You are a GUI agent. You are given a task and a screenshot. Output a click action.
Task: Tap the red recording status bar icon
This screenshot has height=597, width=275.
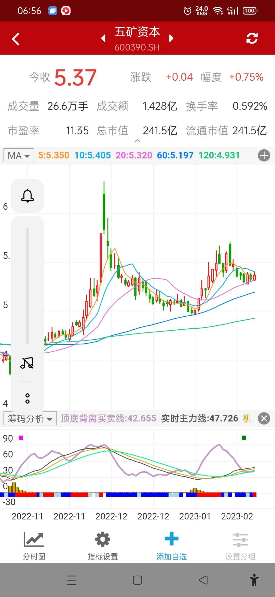pyautogui.click(x=66, y=11)
